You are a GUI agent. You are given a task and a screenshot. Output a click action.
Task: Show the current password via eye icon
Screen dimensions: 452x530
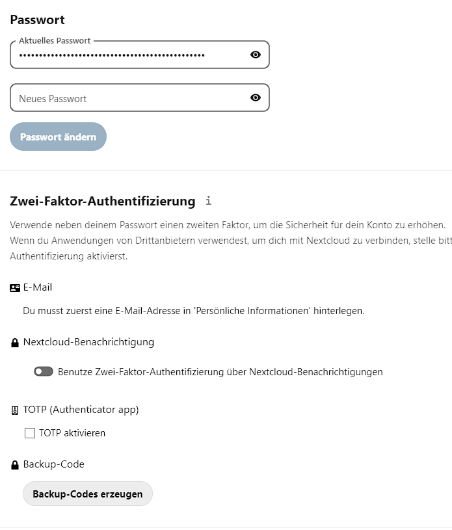point(256,55)
